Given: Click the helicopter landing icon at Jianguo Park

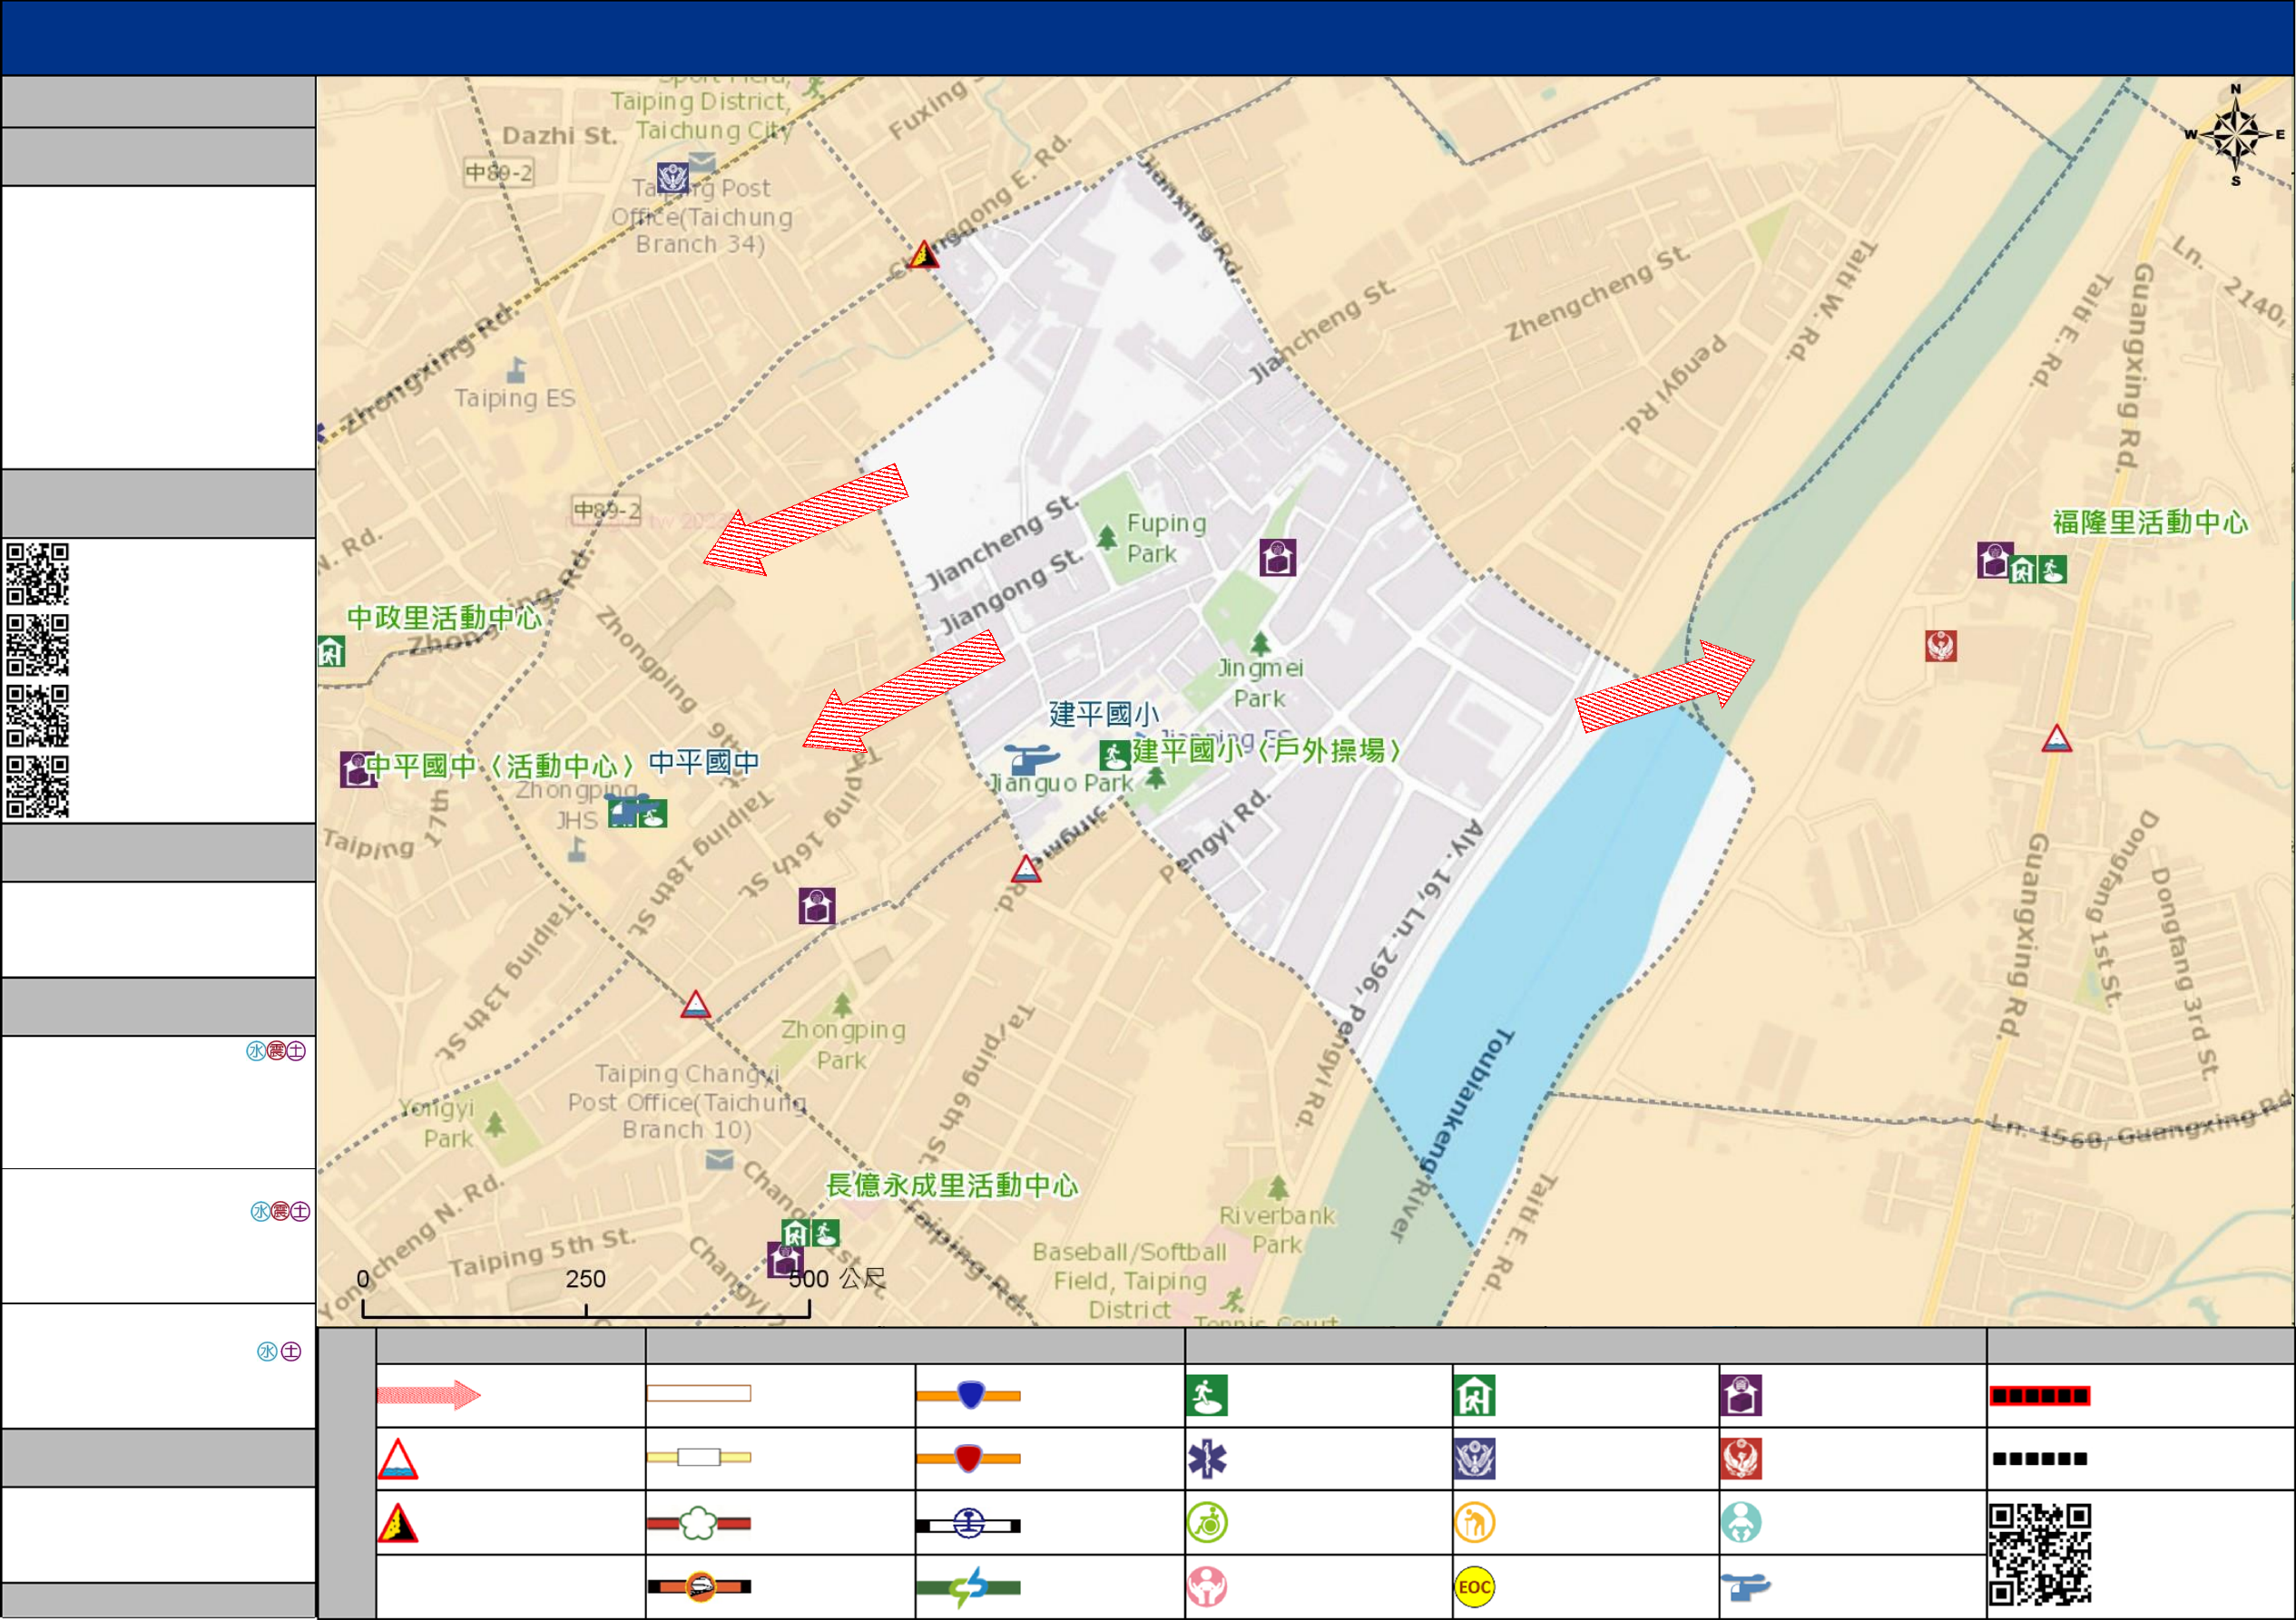Looking at the screenshot, I should pos(1030,758).
